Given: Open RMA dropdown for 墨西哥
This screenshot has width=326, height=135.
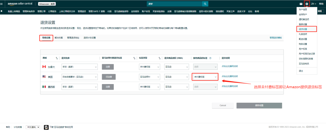Looking at the screenshot, I should [176, 86].
